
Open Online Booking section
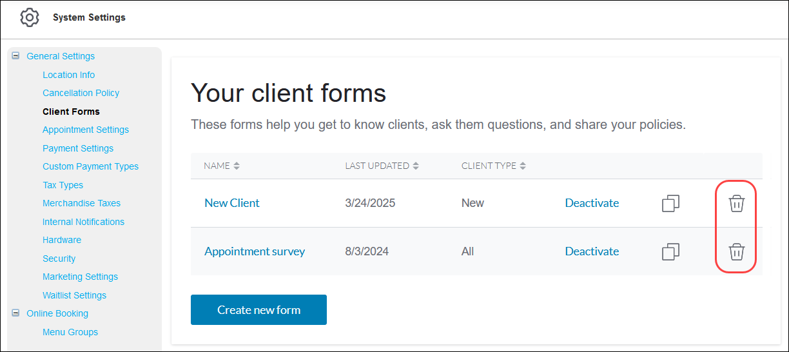(57, 313)
